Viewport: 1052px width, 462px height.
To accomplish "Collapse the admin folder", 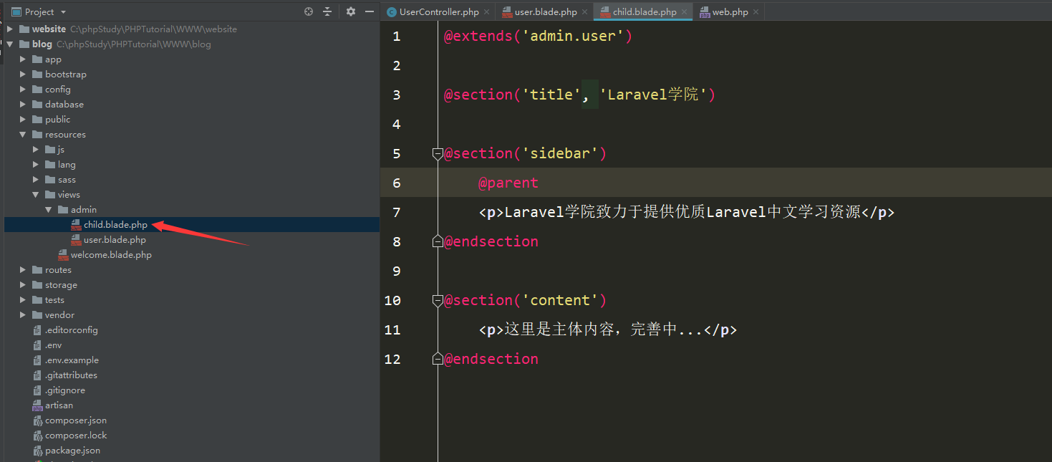I will tap(49, 210).
